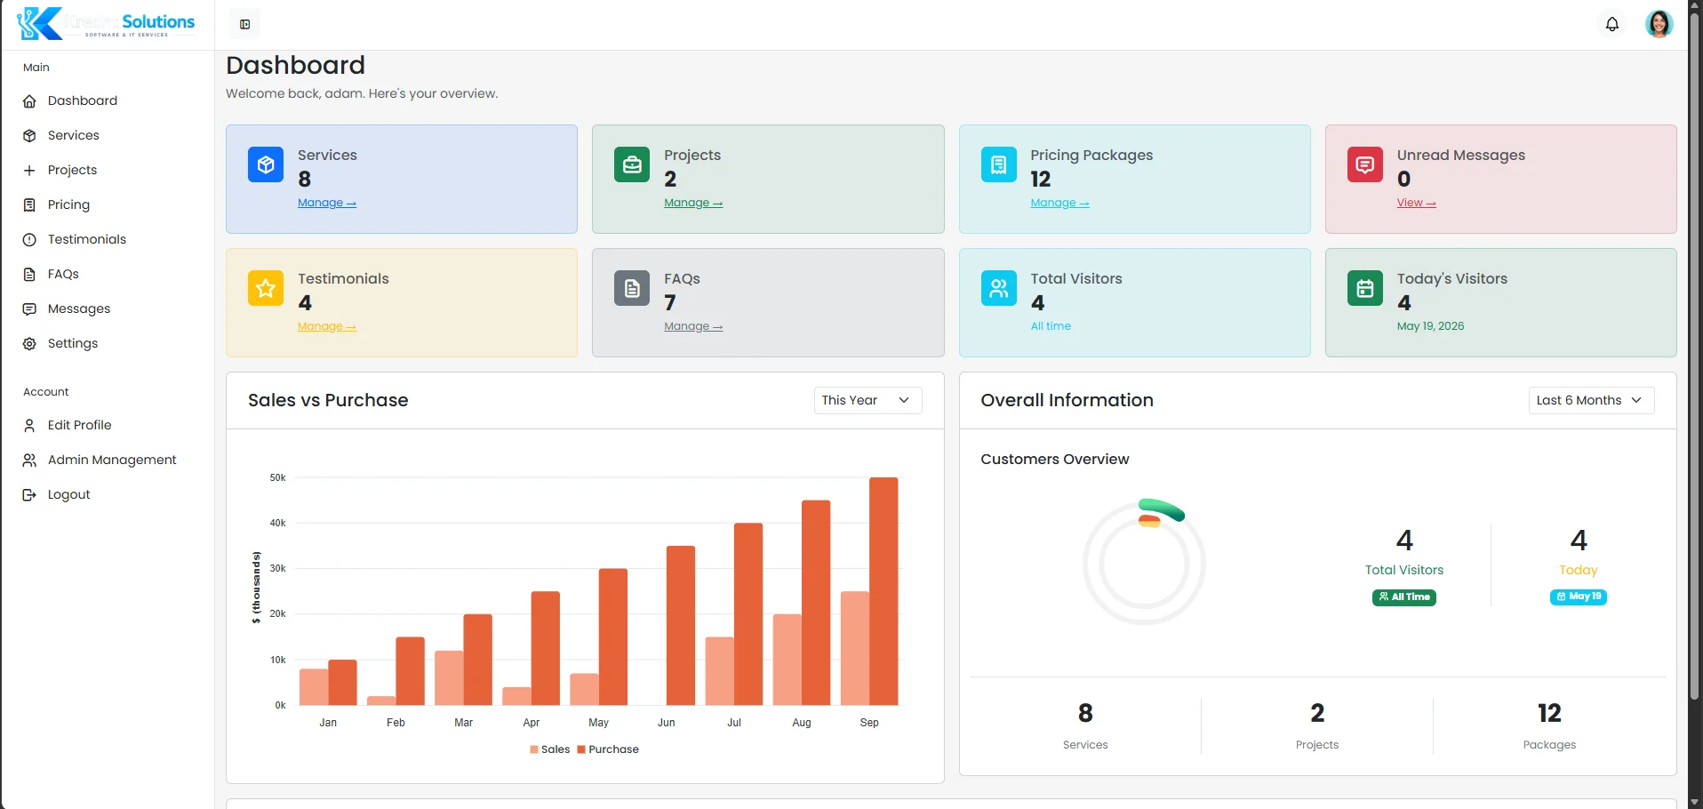Screen dimensions: 1703x809
Task: Click the Settings gear icon in sidebar
Action: (x=29, y=344)
